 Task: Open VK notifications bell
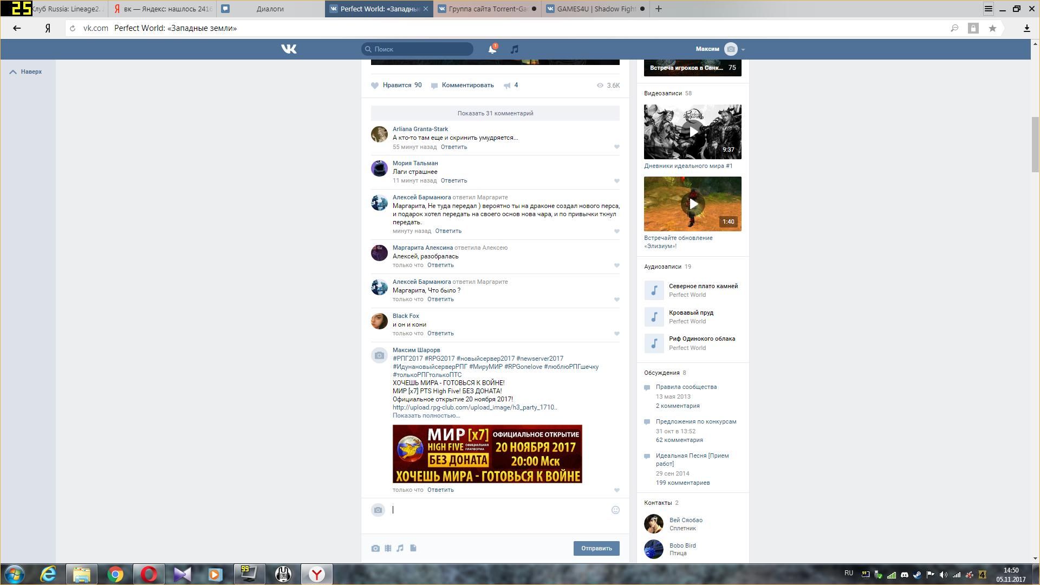[492, 49]
